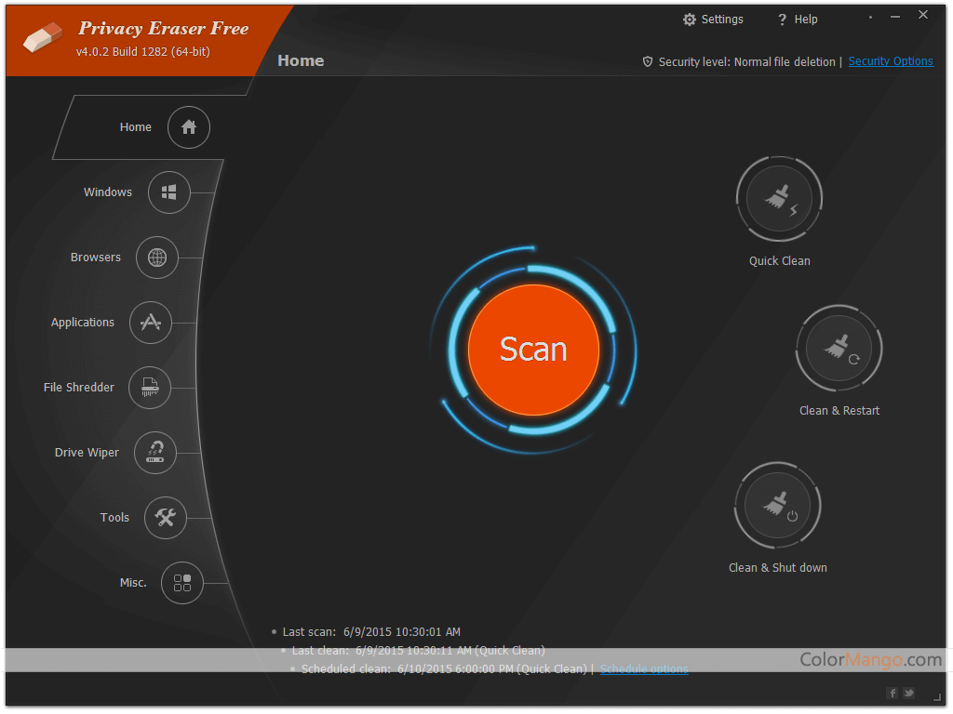
Task: Click the window resize grip corner
Action: point(937,697)
